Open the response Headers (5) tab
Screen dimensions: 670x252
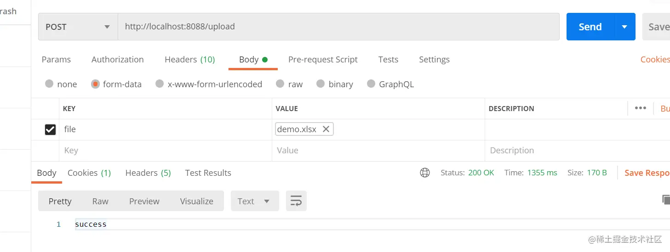(148, 173)
